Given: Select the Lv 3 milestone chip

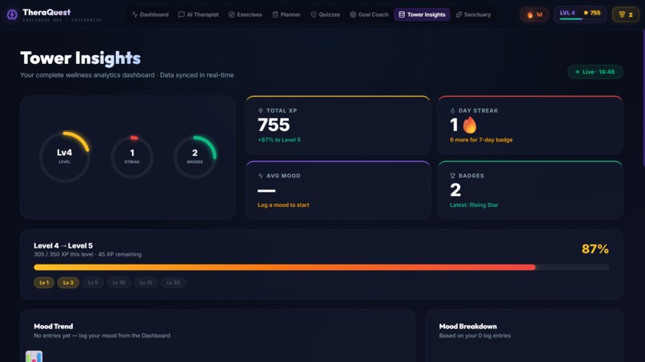Looking at the screenshot, I should pyautogui.click(x=68, y=283).
